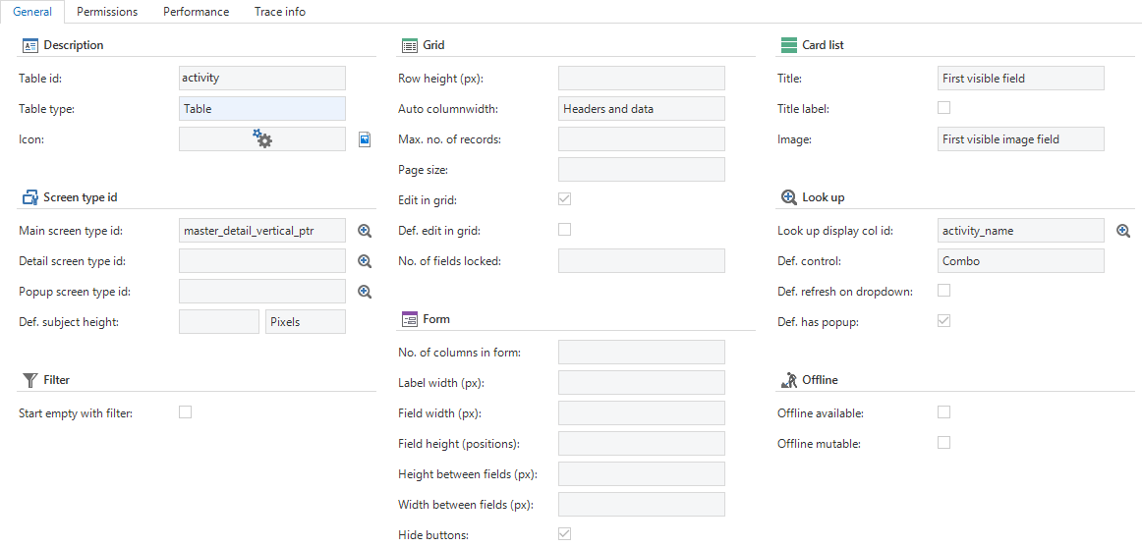Screen dimensions: 1142x547
Task: Enable the Offline available checkbox
Action: [x=943, y=412]
